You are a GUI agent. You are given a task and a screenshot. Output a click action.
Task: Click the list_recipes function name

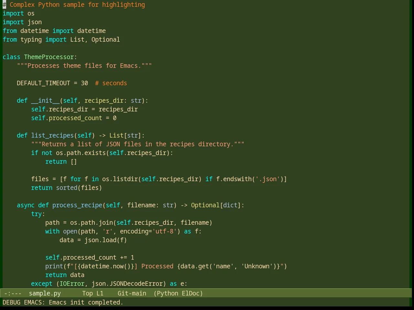pos(52,135)
